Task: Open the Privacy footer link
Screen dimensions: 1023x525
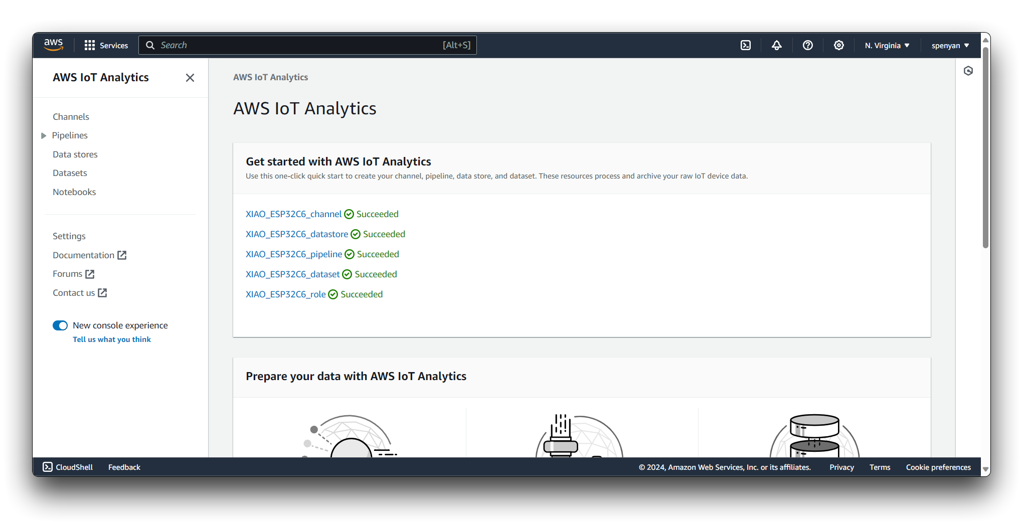Action: pos(841,467)
